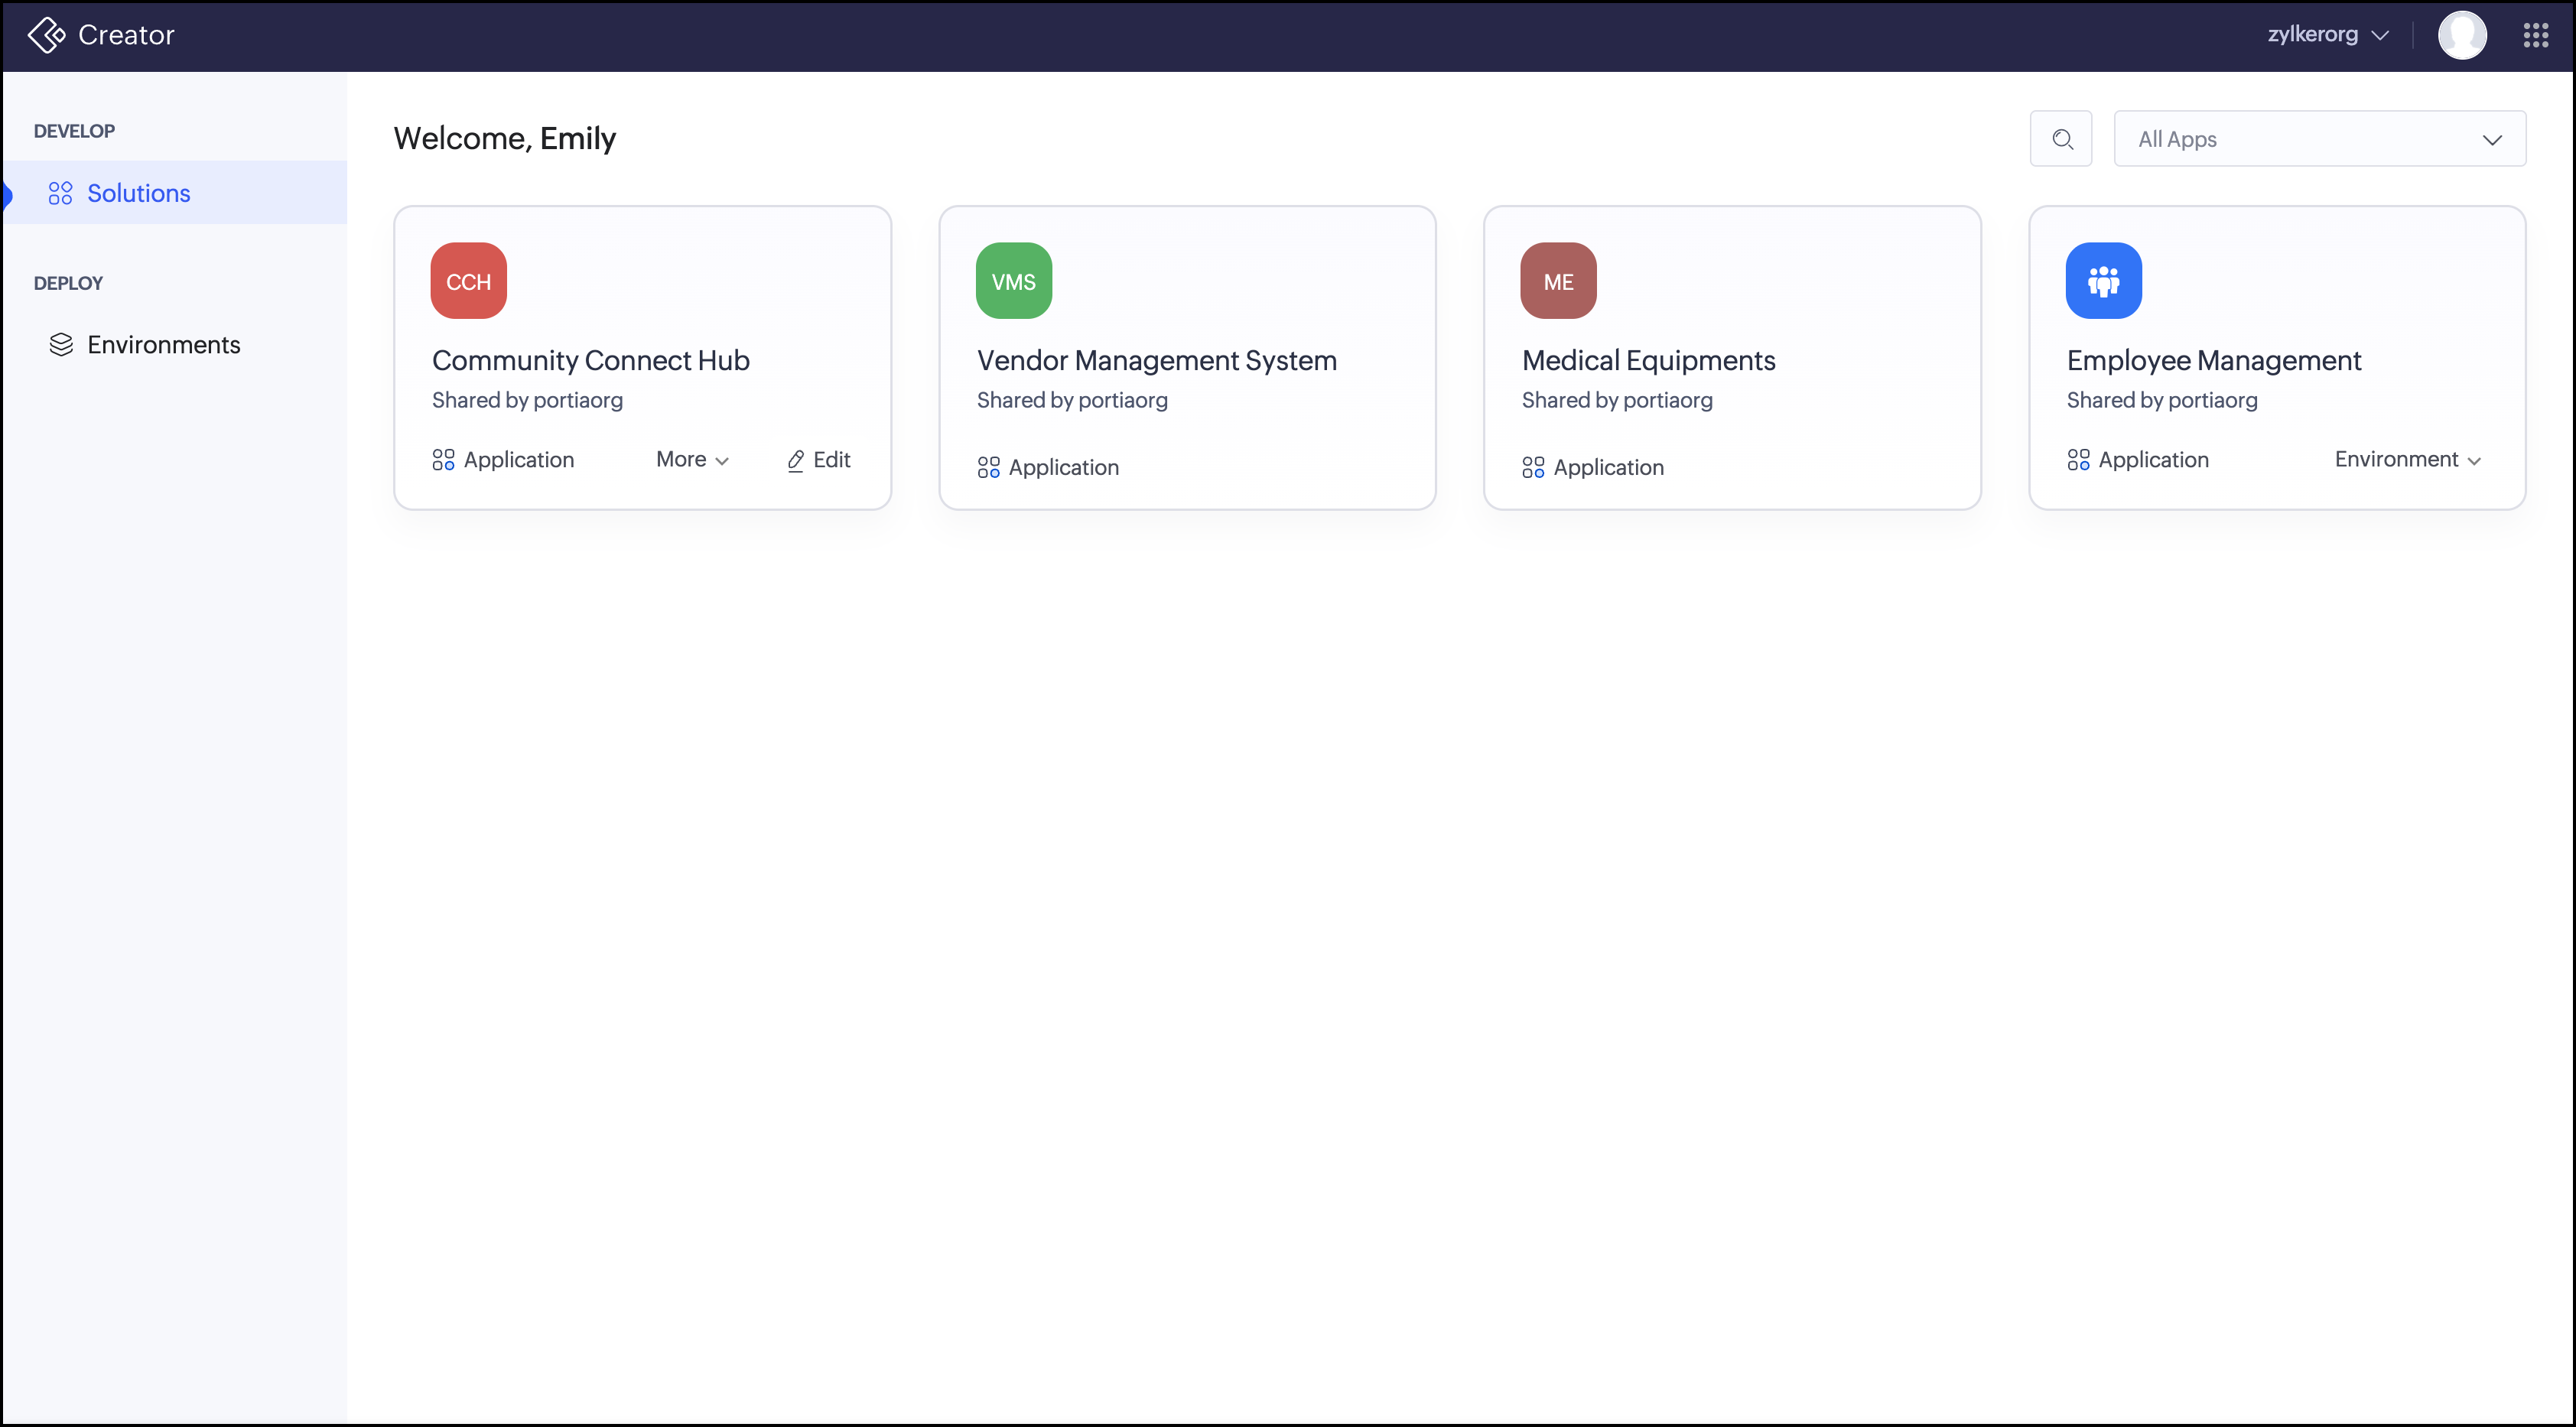2576x1427 pixels.
Task: Open the Environment dropdown on Employee Management
Action: [x=2407, y=460]
